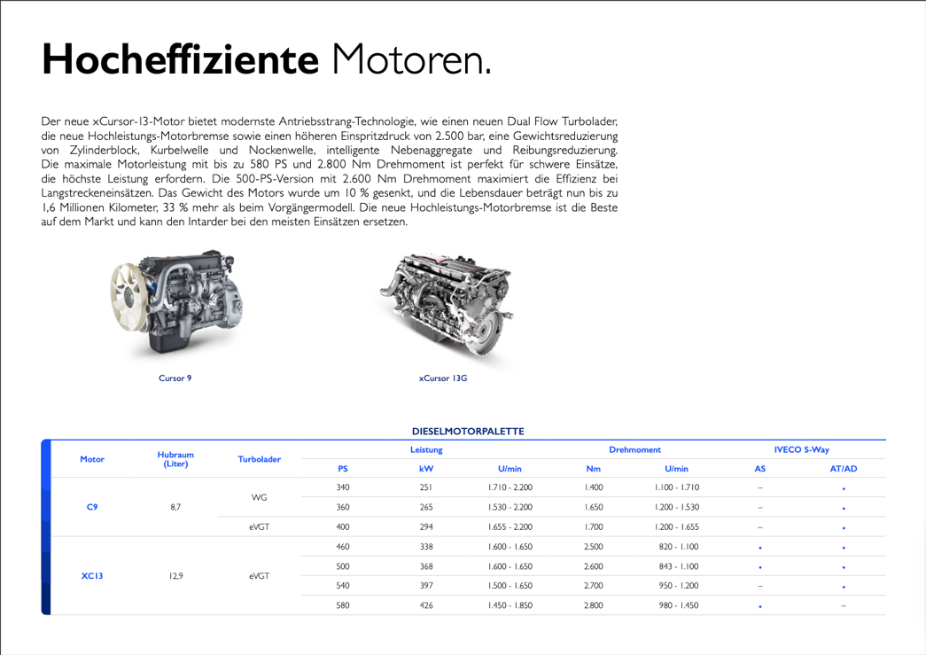Select the C9 motor row label
Viewport: 926px width, 655px height.
92,507
